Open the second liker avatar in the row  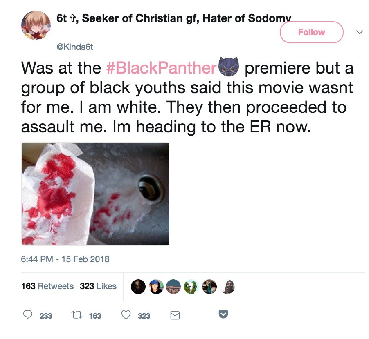tap(156, 287)
